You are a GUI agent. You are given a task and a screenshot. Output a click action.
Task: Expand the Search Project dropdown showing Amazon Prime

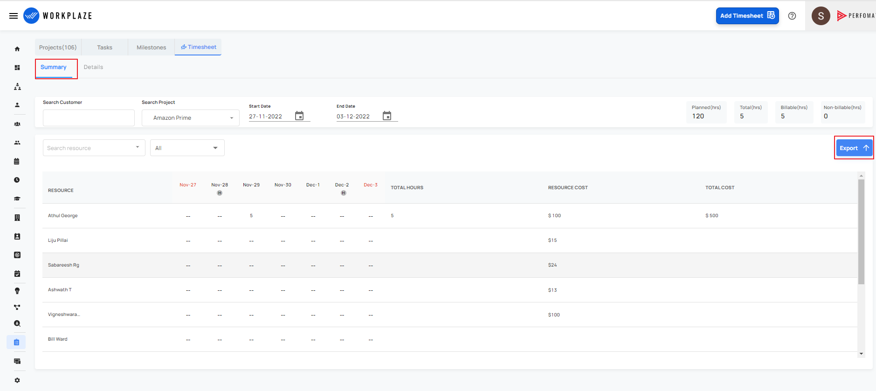tap(191, 118)
